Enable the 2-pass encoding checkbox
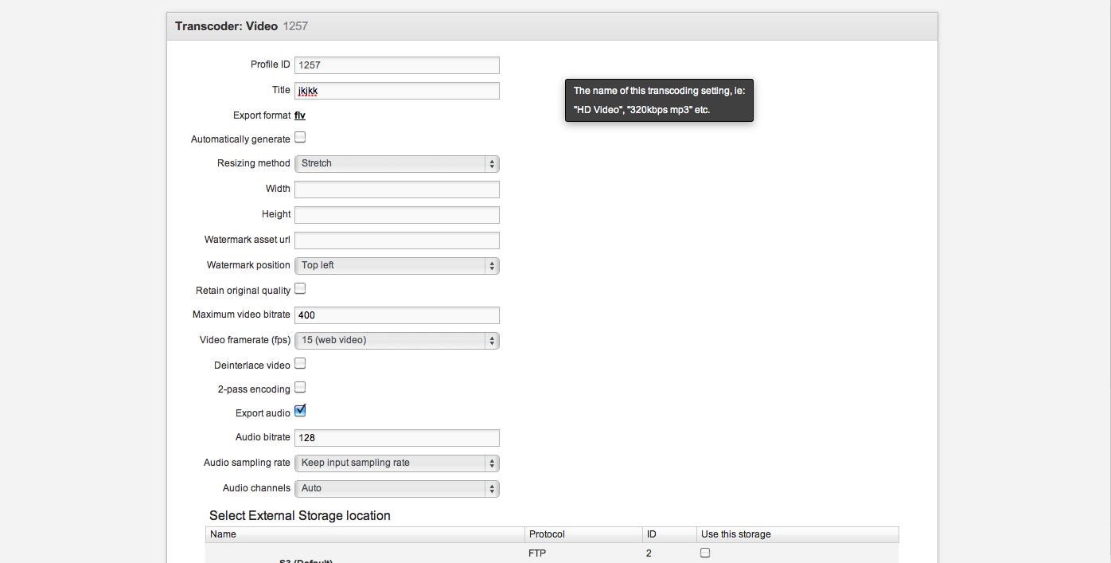Viewport: 1111px width, 563px height. point(300,388)
